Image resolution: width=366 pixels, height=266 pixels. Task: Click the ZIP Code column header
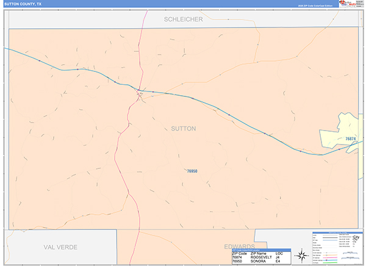[x=239, y=253]
